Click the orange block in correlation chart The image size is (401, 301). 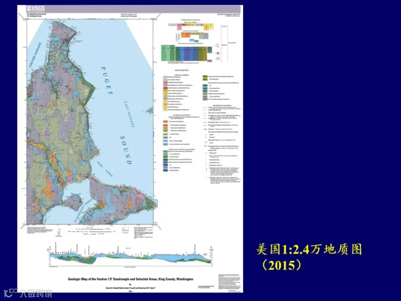(x=186, y=35)
